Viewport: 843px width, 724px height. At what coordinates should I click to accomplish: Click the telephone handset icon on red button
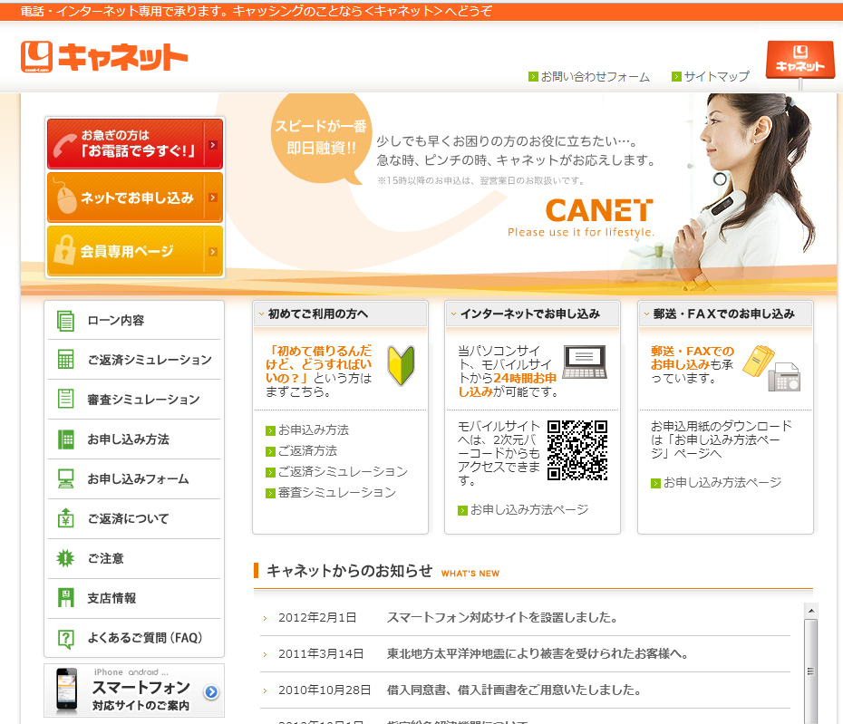(65, 145)
